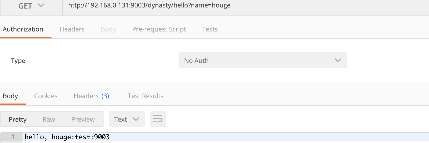The image size is (429, 143).
Task: Switch response view to Preview
Action: coord(83,119)
